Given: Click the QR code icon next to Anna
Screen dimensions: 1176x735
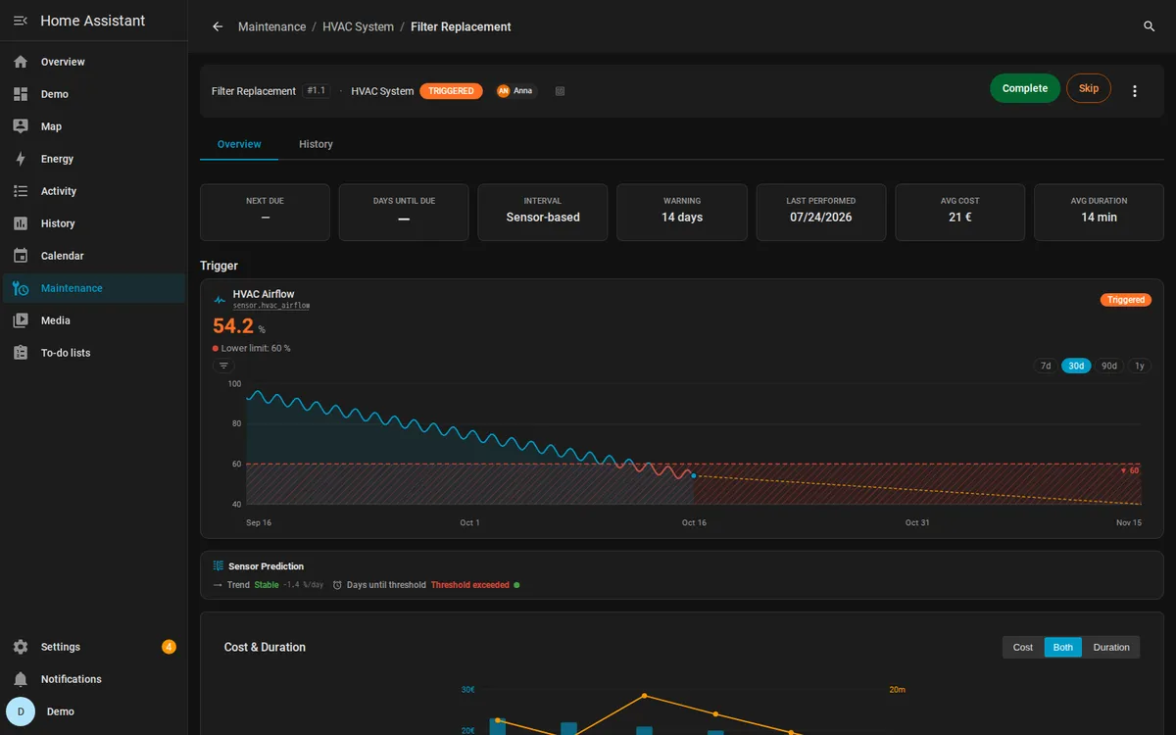Looking at the screenshot, I should (x=561, y=91).
